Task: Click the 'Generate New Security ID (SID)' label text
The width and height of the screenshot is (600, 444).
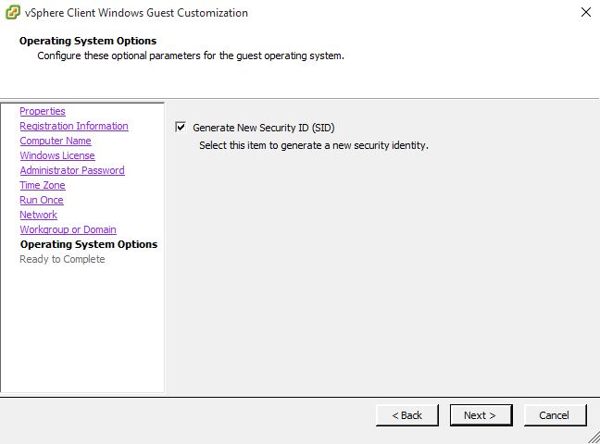Action: (264, 128)
